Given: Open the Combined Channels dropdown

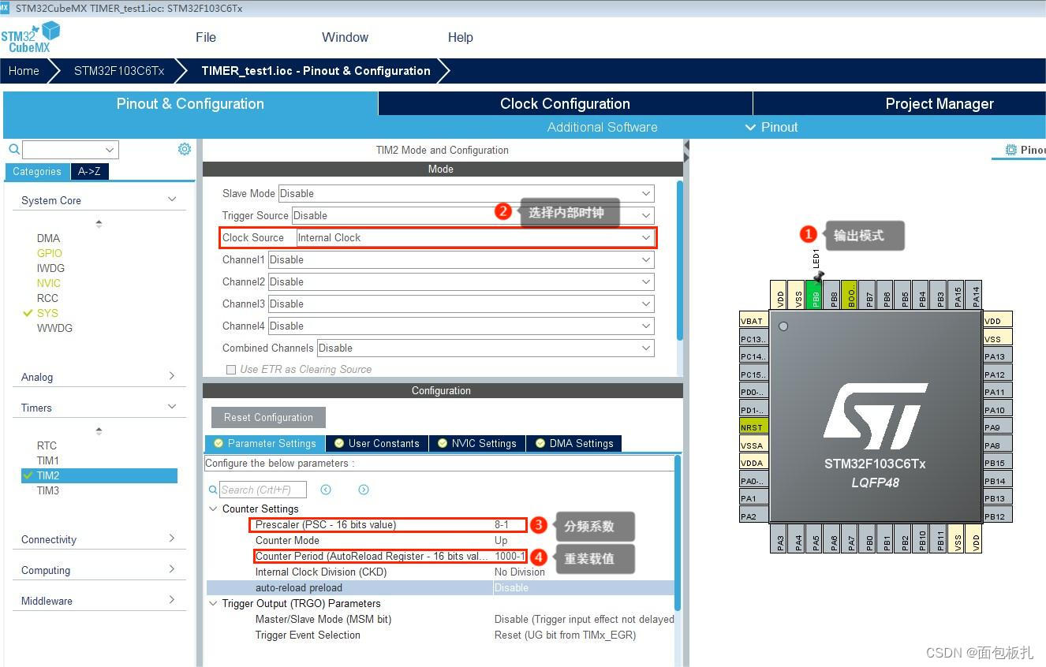Looking at the screenshot, I should (485, 348).
